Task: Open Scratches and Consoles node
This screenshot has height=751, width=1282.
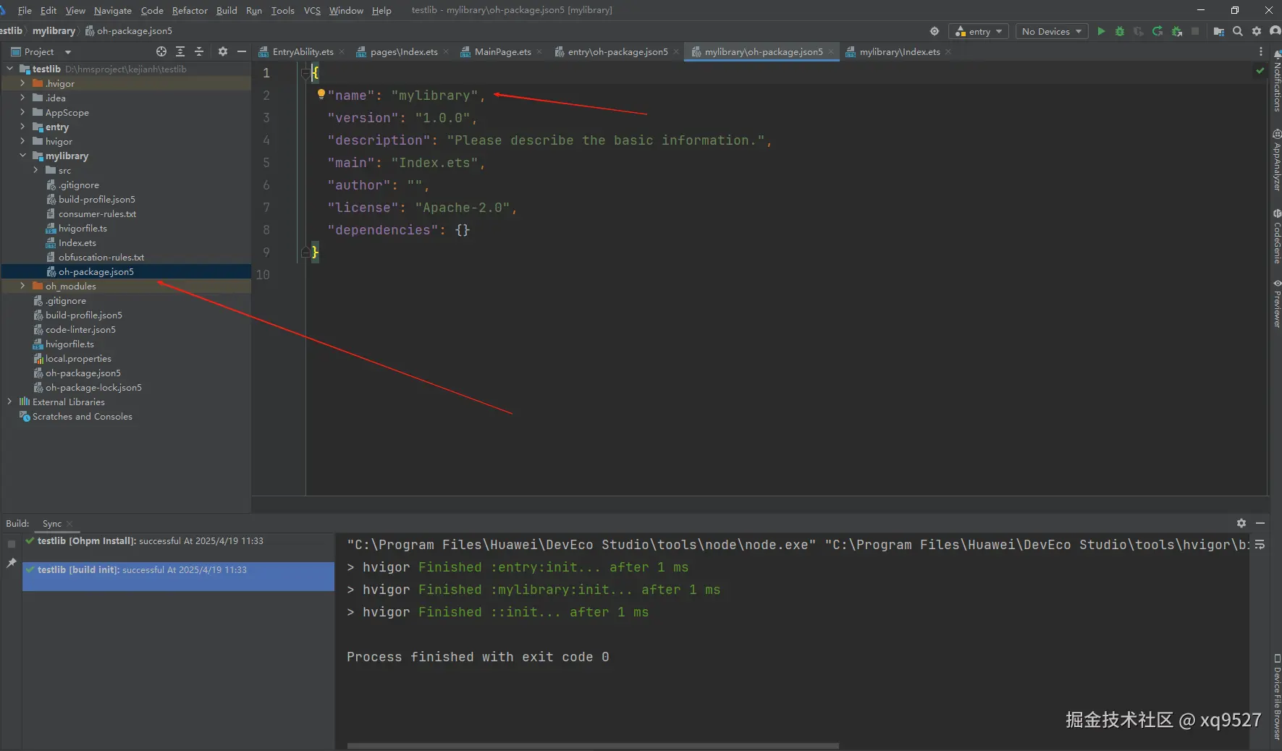Action: point(82,416)
